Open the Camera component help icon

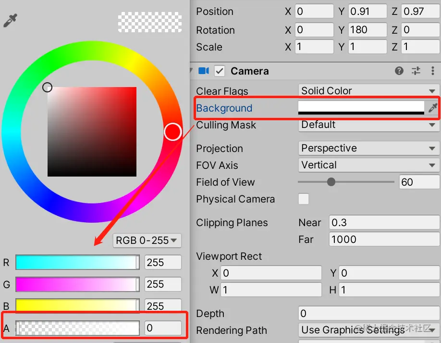(399, 71)
